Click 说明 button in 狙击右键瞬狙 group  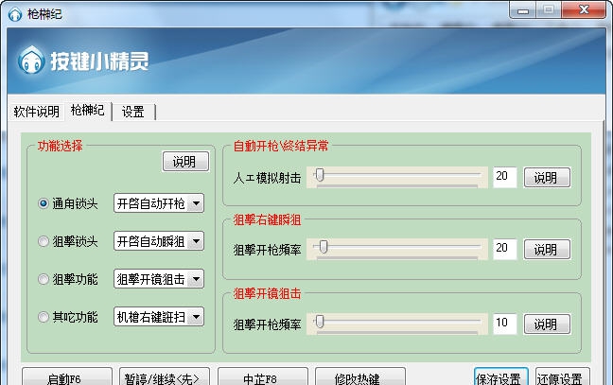pos(547,250)
